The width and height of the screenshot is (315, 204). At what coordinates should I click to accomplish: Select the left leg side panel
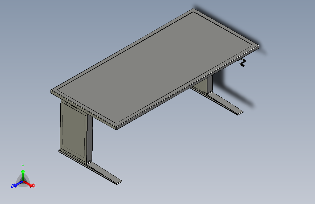[x=73, y=131]
